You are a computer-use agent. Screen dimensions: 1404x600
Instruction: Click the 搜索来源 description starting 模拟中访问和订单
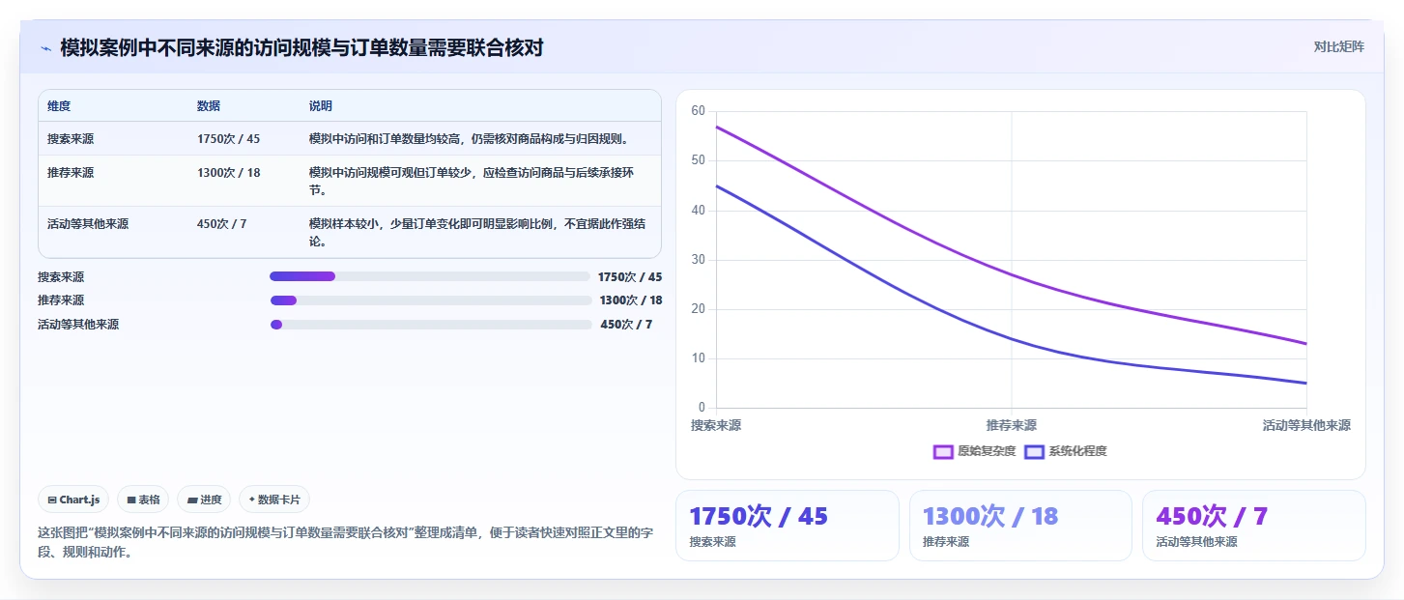pyautogui.click(x=469, y=139)
